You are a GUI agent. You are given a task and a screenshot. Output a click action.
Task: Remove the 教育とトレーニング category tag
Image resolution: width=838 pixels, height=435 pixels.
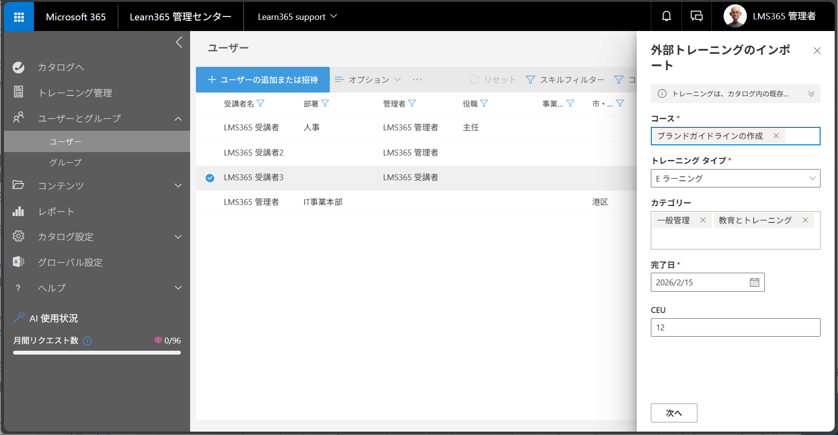point(805,220)
